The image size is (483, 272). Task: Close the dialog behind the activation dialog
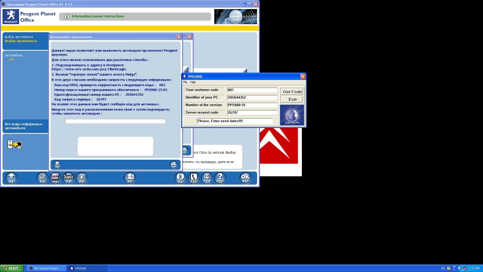tap(190, 37)
